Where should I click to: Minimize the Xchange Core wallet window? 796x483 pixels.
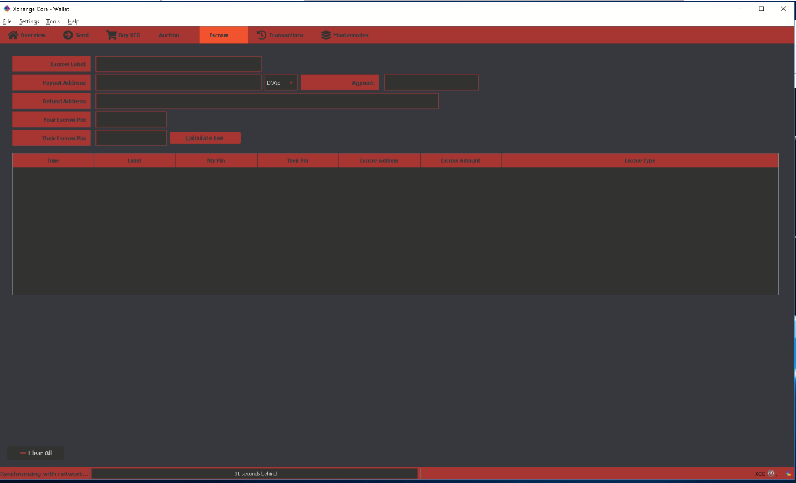(x=740, y=9)
